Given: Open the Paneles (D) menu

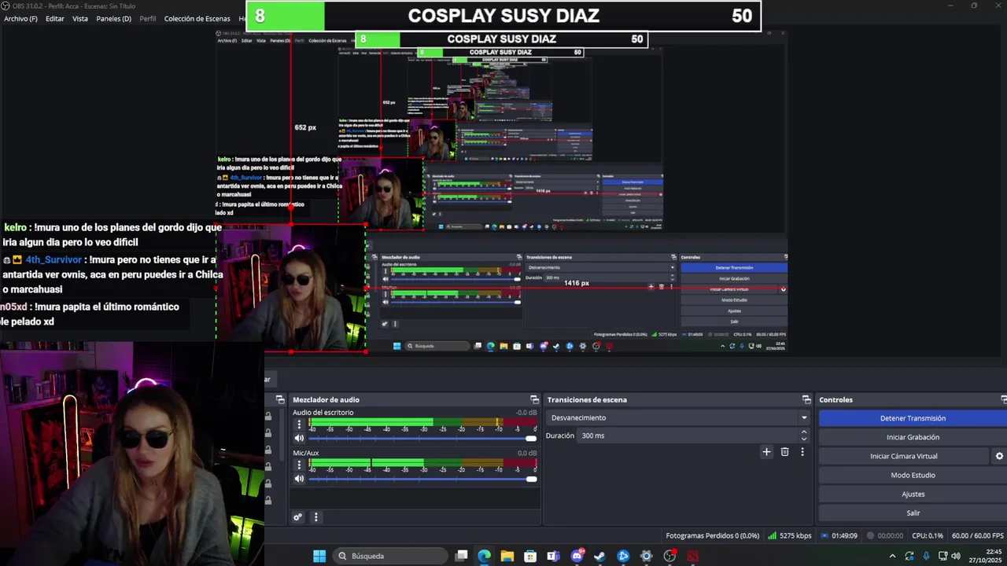Looking at the screenshot, I should pyautogui.click(x=114, y=18).
